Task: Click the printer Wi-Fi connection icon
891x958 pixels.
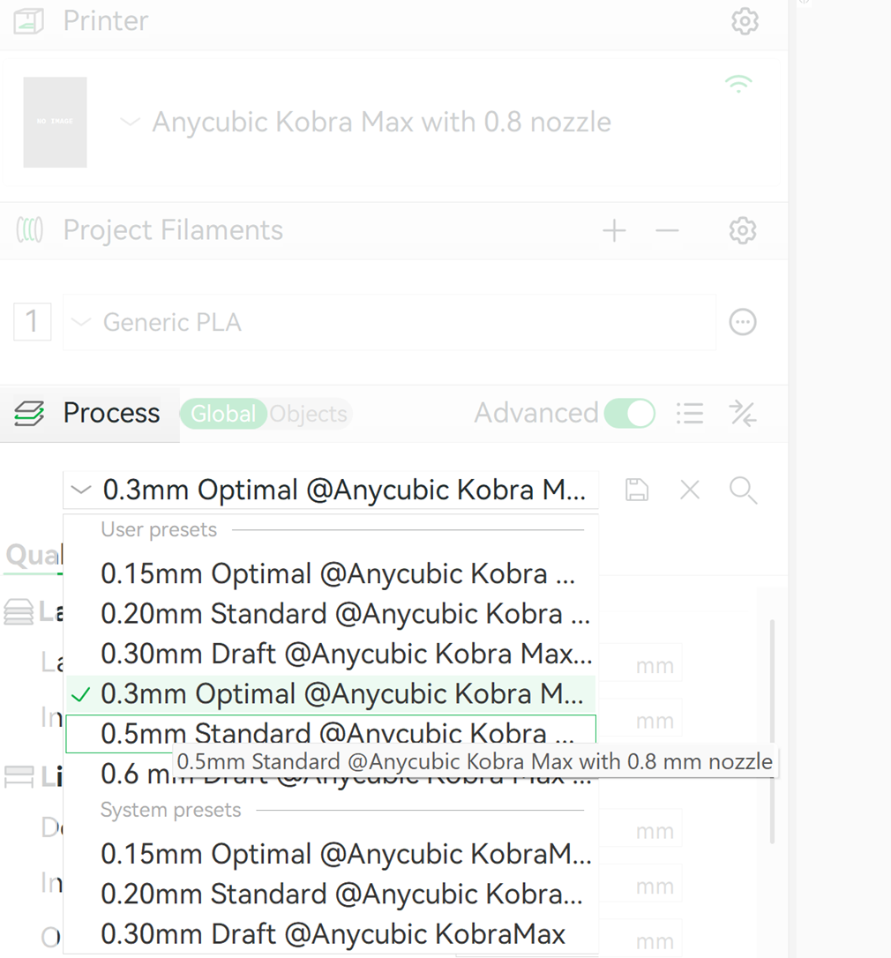Action: tap(738, 85)
